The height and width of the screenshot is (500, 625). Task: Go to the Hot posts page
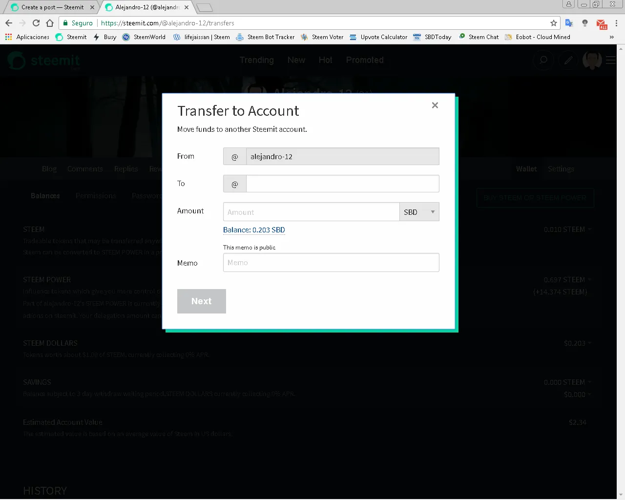[x=325, y=60]
